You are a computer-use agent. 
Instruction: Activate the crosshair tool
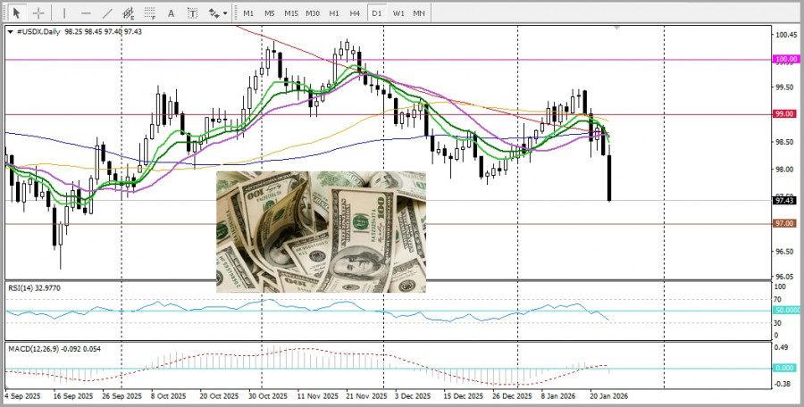click(38, 13)
